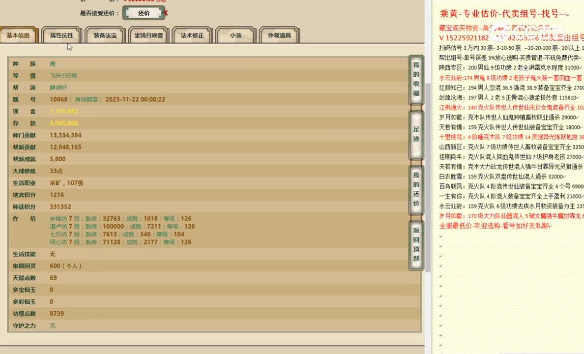This screenshot has height=354, width=584.
Task: Click the red 全服最低价 line in document
Action: click(x=496, y=226)
